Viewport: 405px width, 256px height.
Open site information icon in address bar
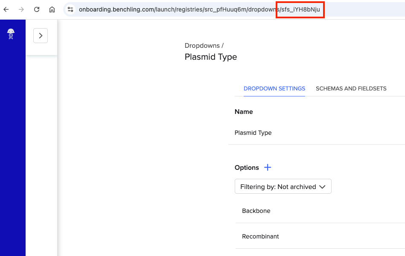coord(70,9)
